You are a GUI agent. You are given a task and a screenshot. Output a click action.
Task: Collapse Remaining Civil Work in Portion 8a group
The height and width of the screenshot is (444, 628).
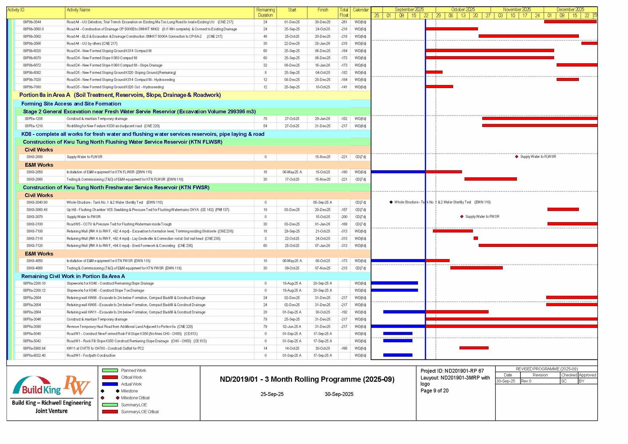[73, 276]
